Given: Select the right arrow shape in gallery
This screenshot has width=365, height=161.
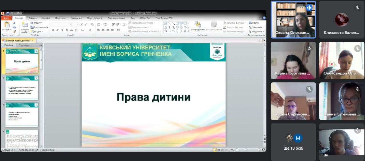Looking at the screenshot, I should (x=177, y=27).
